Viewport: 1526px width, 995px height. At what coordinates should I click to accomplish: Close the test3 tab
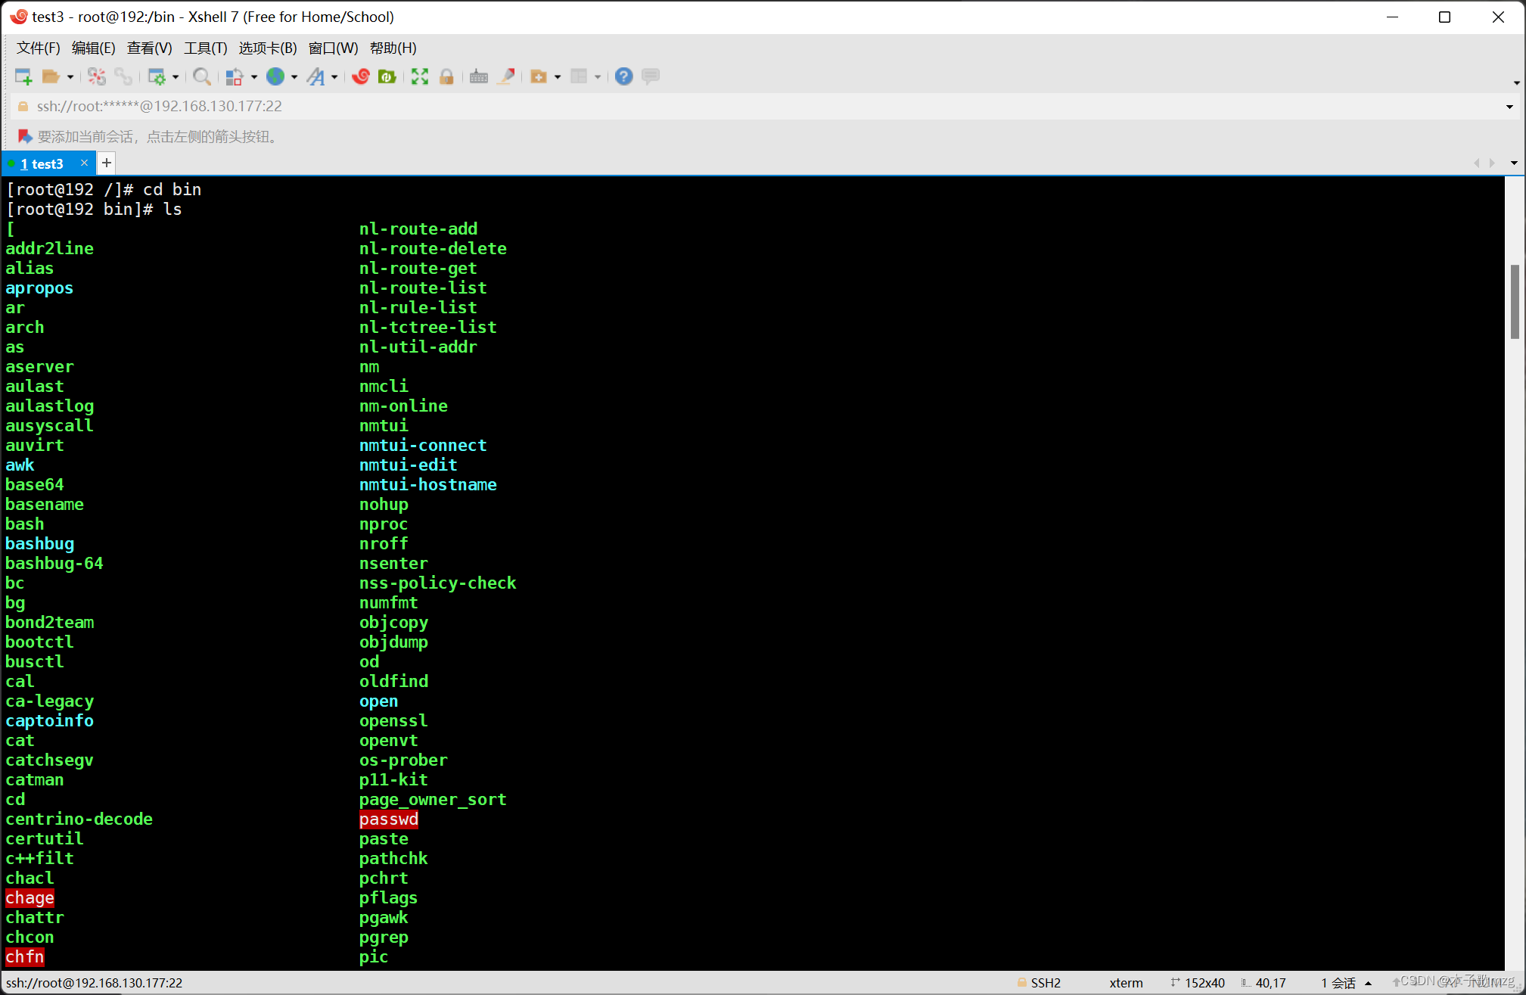[84, 163]
